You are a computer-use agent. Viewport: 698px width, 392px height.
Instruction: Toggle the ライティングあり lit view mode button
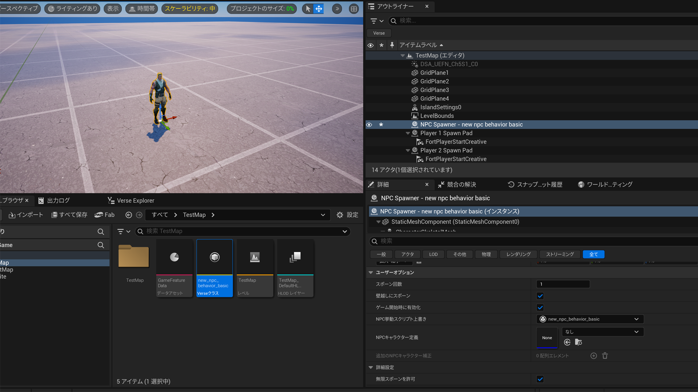[x=73, y=9]
